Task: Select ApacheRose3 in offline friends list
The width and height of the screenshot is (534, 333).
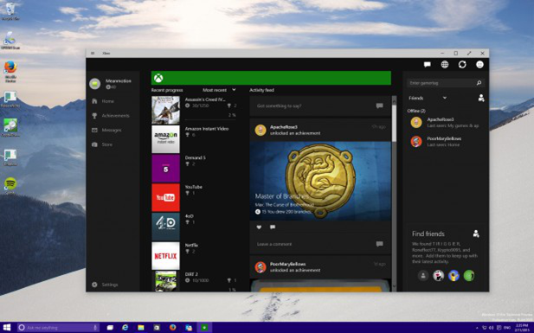Action: [446, 123]
